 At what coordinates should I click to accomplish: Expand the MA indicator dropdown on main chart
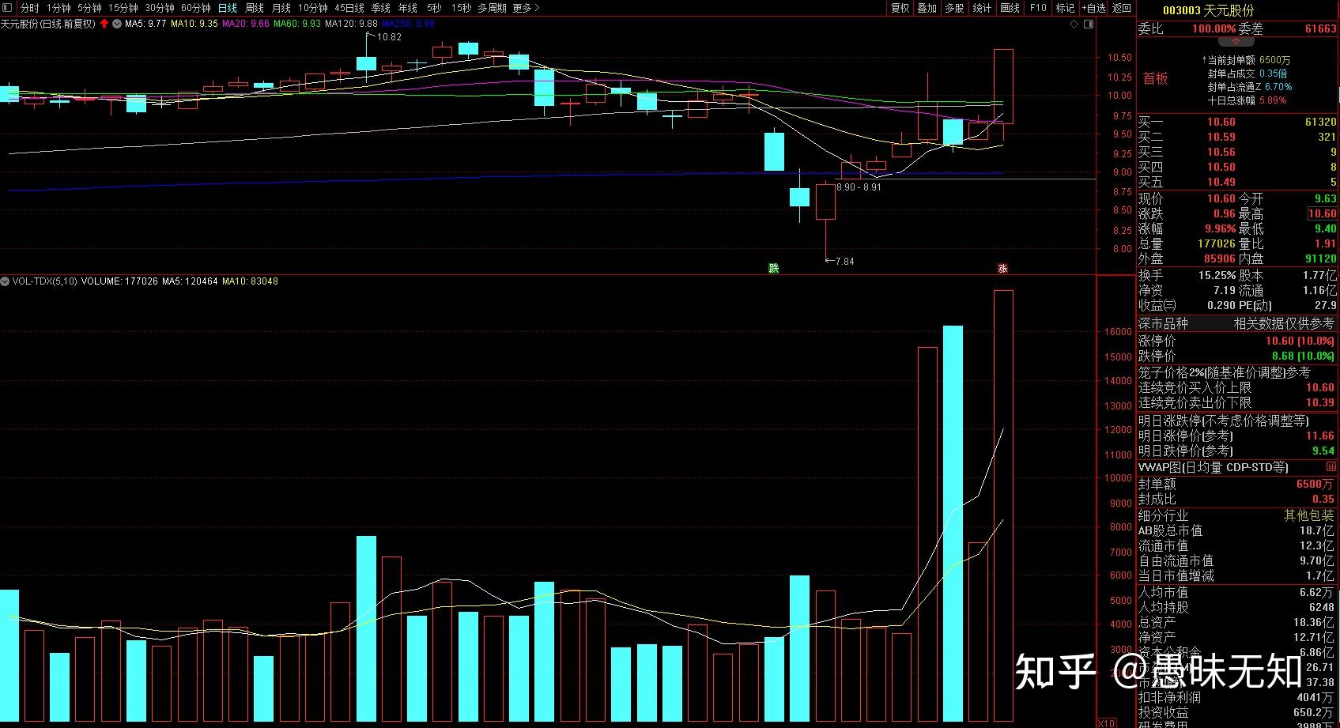[117, 24]
